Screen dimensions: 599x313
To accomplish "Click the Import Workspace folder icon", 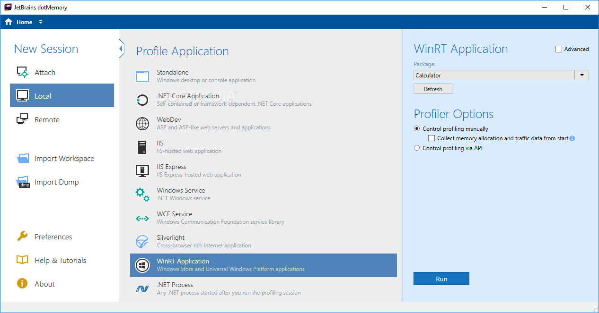I will 23,159.
